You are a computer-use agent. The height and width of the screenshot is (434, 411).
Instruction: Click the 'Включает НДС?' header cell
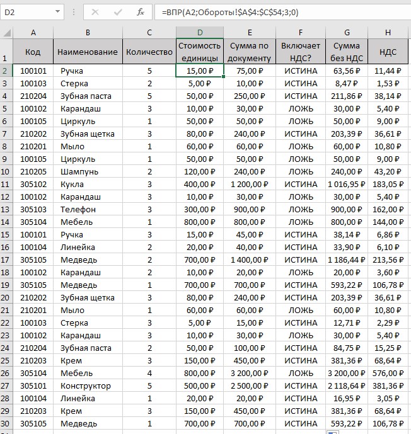tap(301, 52)
